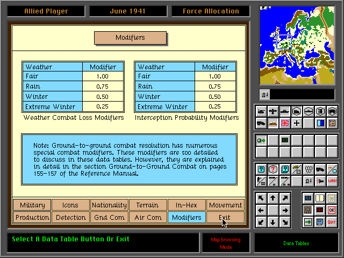Select the warship naval units icon
This screenshot has height=258, width=344.
coord(284,111)
